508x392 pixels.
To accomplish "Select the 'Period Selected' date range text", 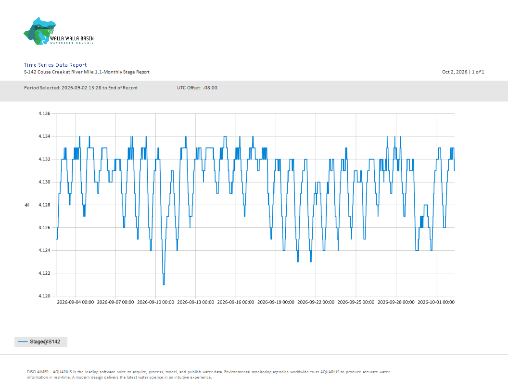I will tap(81, 87).
